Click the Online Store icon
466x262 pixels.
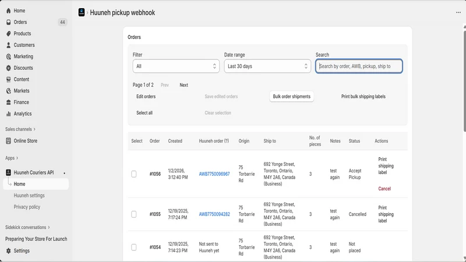point(8,141)
